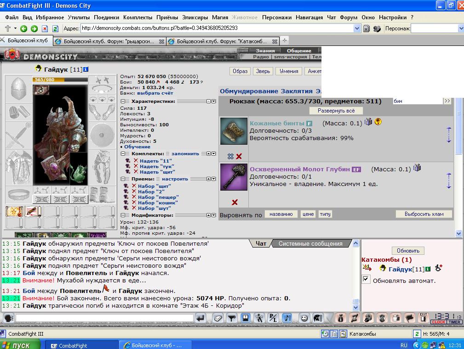
Task: Open the Поединки menu
Action: coord(107,17)
